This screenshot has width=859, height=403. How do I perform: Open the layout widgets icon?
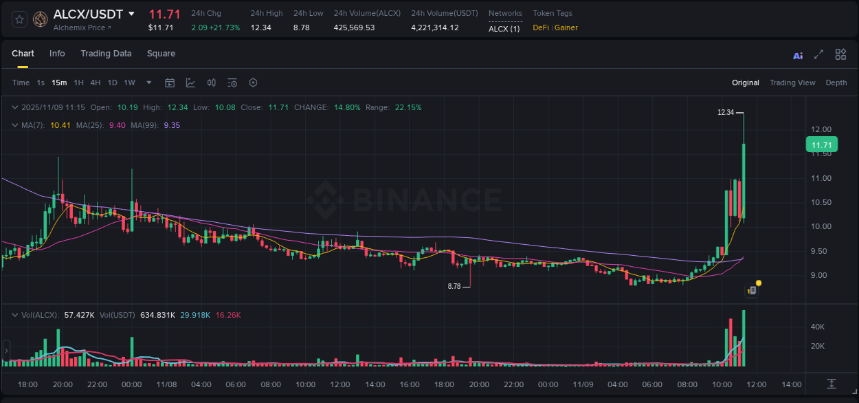click(x=840, y=54)
